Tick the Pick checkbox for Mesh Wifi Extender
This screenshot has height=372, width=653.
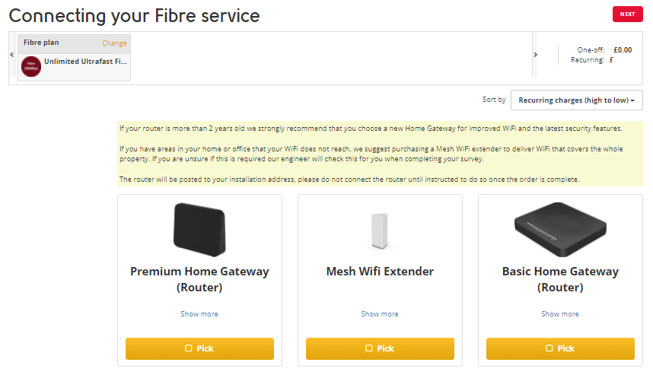(369, 348)
